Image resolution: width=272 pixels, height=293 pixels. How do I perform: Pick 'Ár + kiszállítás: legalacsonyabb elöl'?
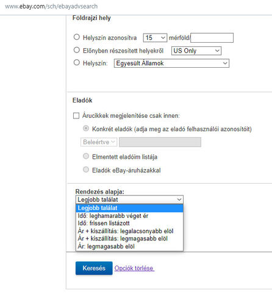coord(129,231)
